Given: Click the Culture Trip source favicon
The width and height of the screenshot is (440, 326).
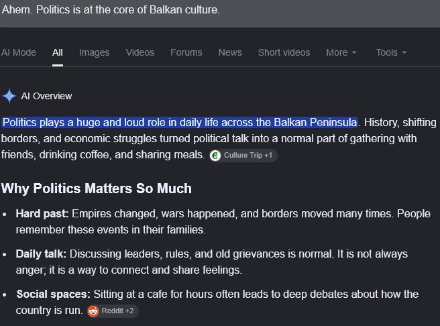Looking at the screenshot, I should (215, 156).
